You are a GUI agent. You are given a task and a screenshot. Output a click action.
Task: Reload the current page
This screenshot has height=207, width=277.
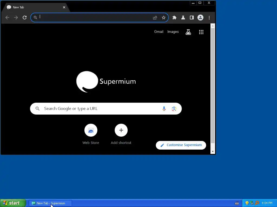pos(25,18)
